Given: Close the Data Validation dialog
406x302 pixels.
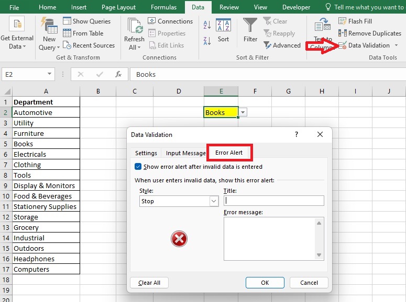Looking at the screenshot, I should pyautogui.click(x=320, y=134).
